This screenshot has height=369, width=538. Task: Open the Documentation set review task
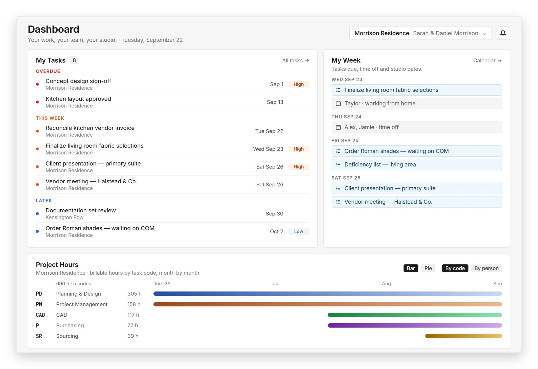pos(172,214)
